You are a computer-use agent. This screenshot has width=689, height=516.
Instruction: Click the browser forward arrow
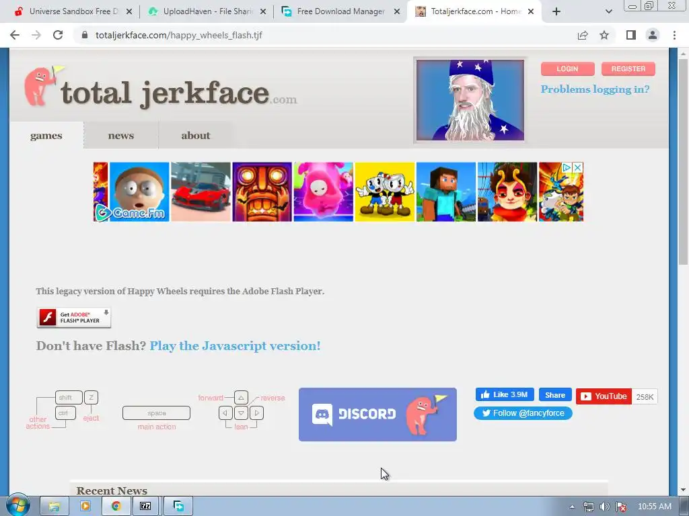click(x=36, y=35)
